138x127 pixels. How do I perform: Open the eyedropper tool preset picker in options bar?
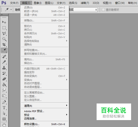pos(11,9)
